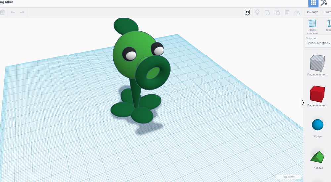The height and width of the screenshot is (182, 331).
Task: Pick the striped hole box shape
Action: tap(317, 63)
